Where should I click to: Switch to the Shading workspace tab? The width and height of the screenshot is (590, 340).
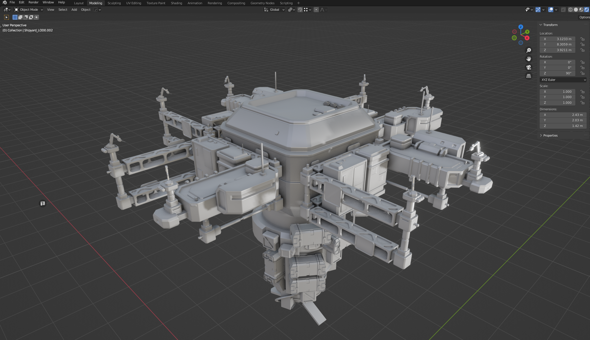pyautogui.click(x=176, y=3)
